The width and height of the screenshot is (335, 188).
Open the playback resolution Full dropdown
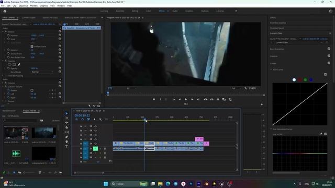click(237, 88)
